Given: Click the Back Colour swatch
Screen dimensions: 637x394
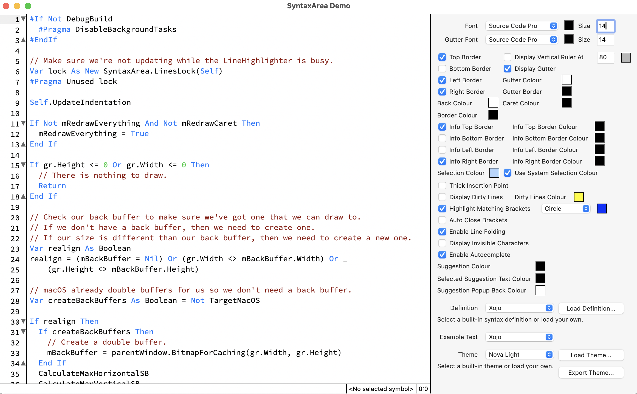Looking at the screenshot, I should click(x=493, y=103).
